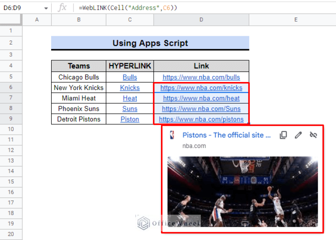Expand the Name Box dropdown arrow

tap(46, 8)
